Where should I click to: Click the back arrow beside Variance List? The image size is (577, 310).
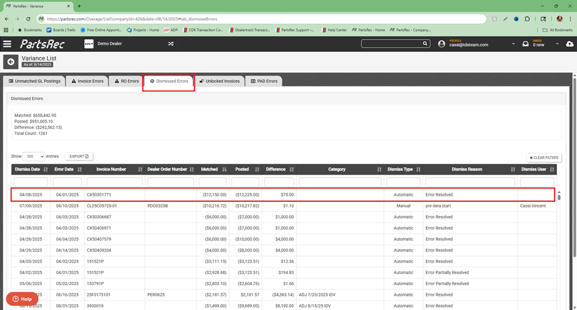click(x=11, y=62)
